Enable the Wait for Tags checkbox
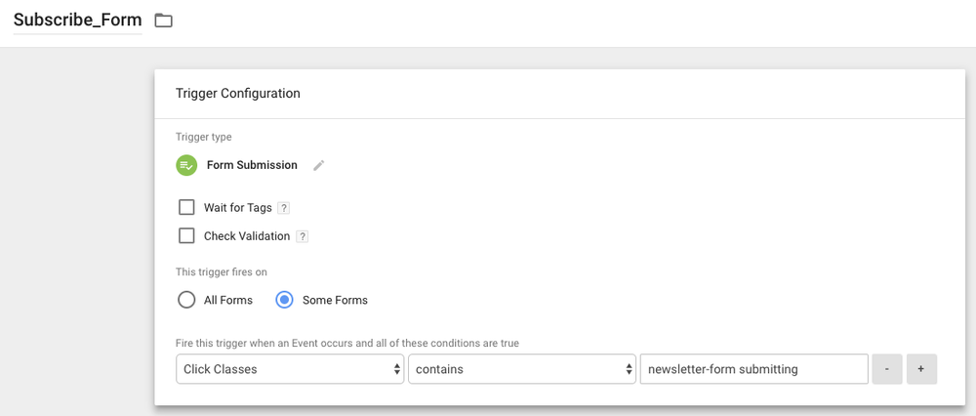Screen dimensions: 976x416 pos(186,208)
